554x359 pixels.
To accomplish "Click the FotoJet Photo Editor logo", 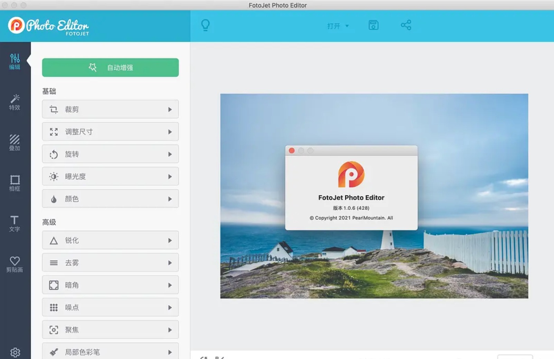I will point(48,26).
